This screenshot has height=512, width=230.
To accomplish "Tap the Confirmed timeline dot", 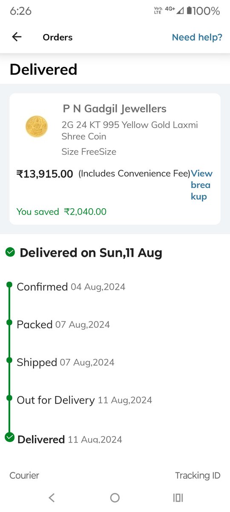I will coord(9,285).
